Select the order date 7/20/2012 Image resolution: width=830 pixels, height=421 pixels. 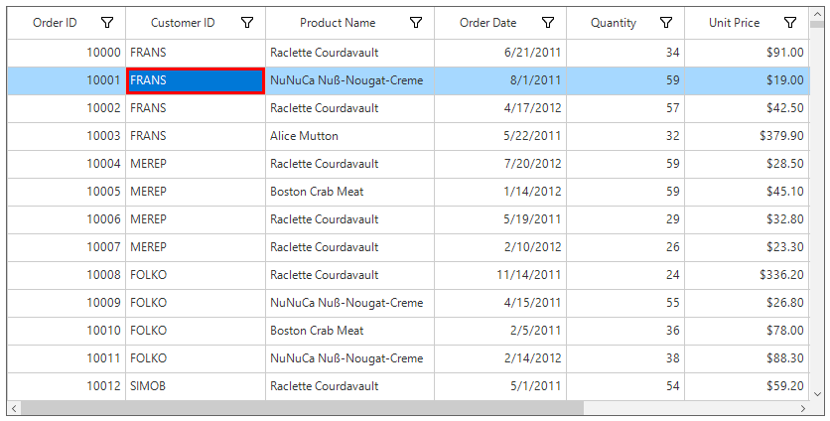[500, 164]
